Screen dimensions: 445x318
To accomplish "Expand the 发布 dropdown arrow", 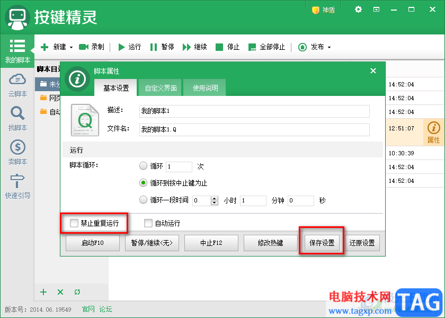I will point(329,47).
